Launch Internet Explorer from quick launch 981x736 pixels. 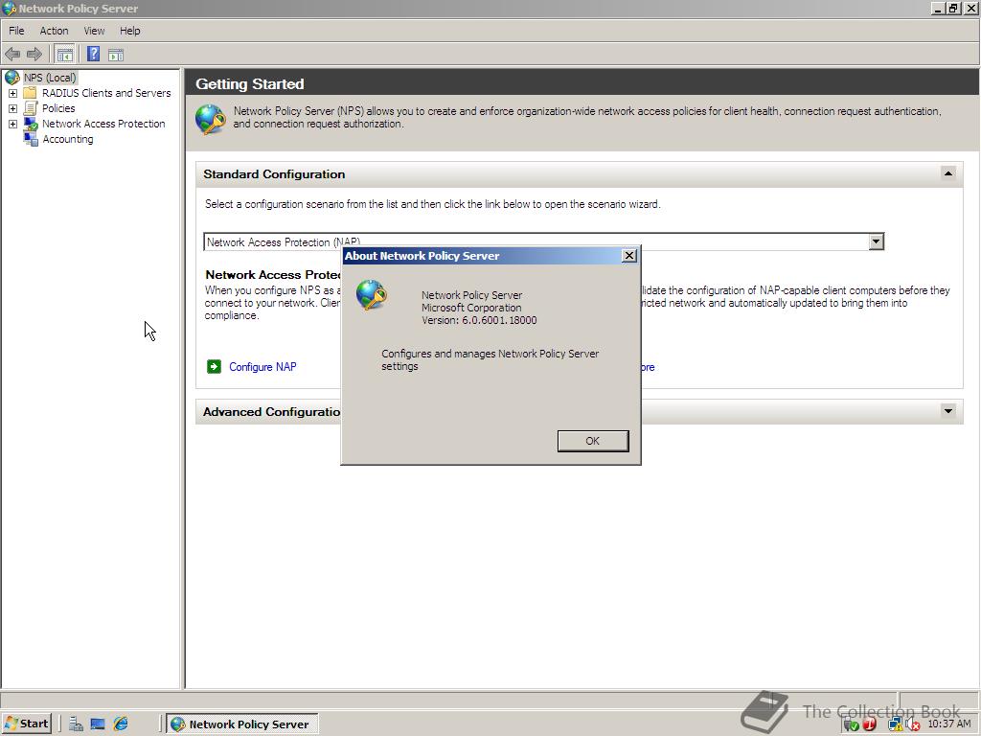(x=121, y=724)
